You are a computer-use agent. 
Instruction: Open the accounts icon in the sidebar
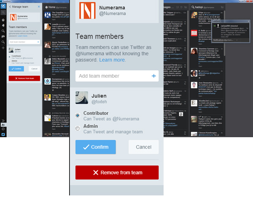3,125
